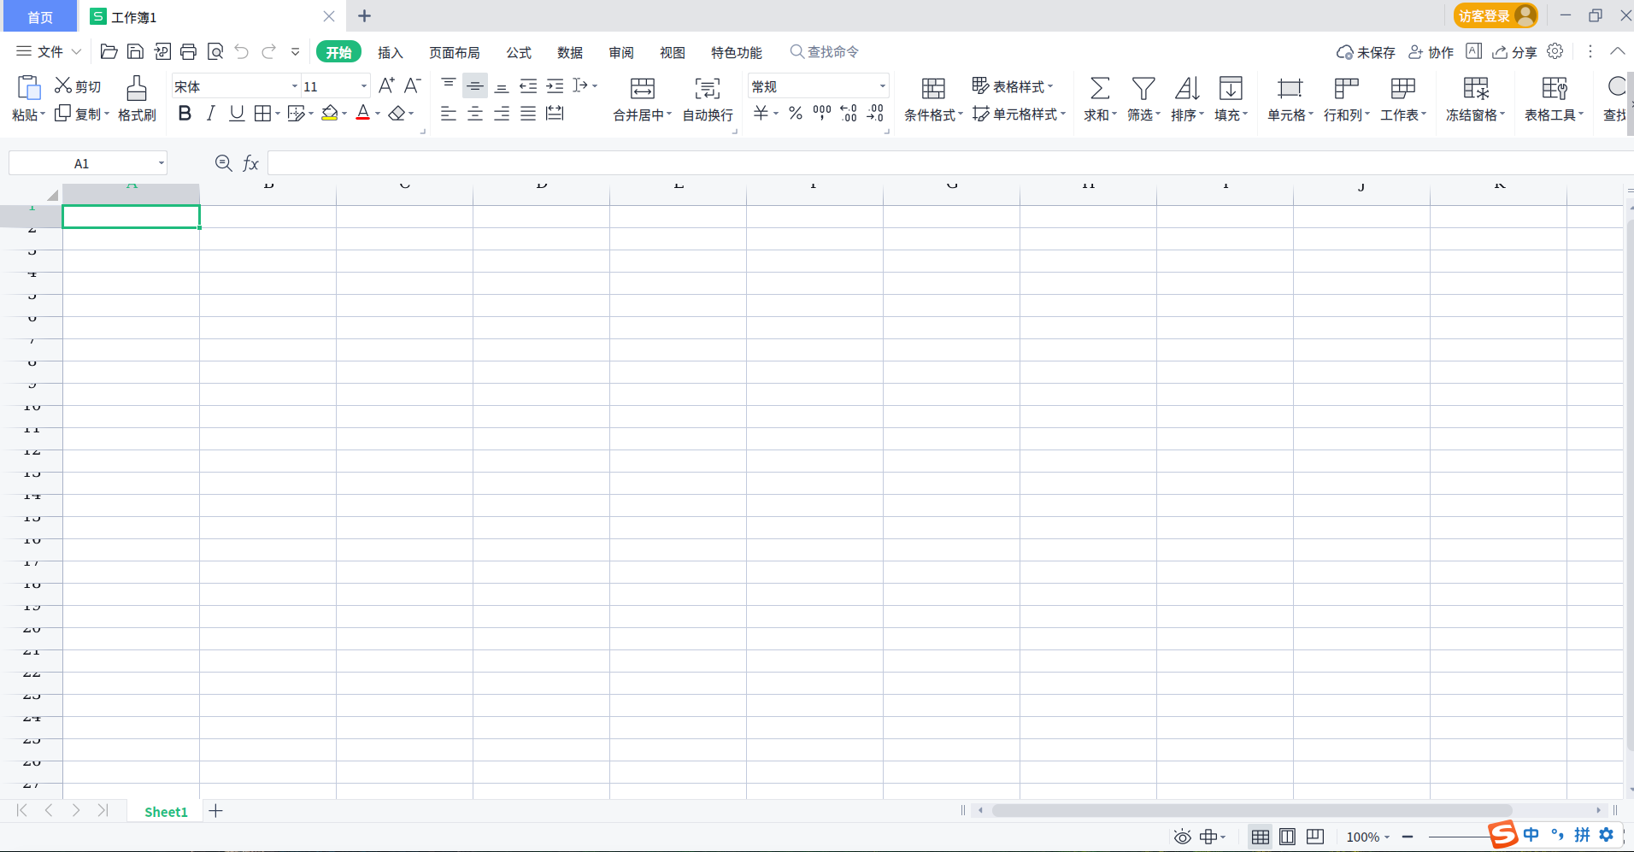Apply percent style with the % icon
The height and width of the screenshot is (852, 1634).
[795, 113]
